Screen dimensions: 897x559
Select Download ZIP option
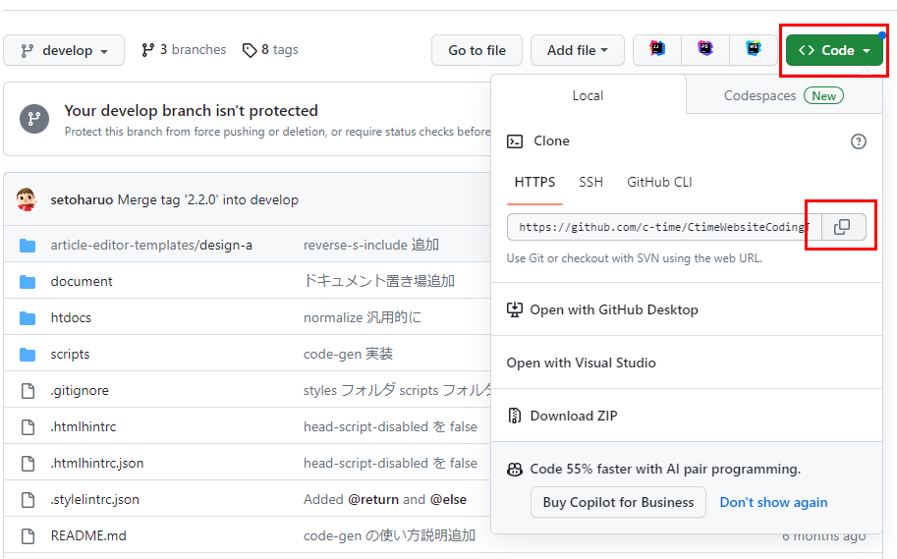tap(573, 416)
